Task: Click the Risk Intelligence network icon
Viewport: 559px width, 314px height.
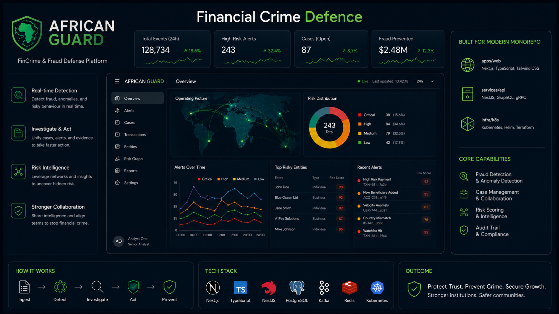Action: coord(18,172)
